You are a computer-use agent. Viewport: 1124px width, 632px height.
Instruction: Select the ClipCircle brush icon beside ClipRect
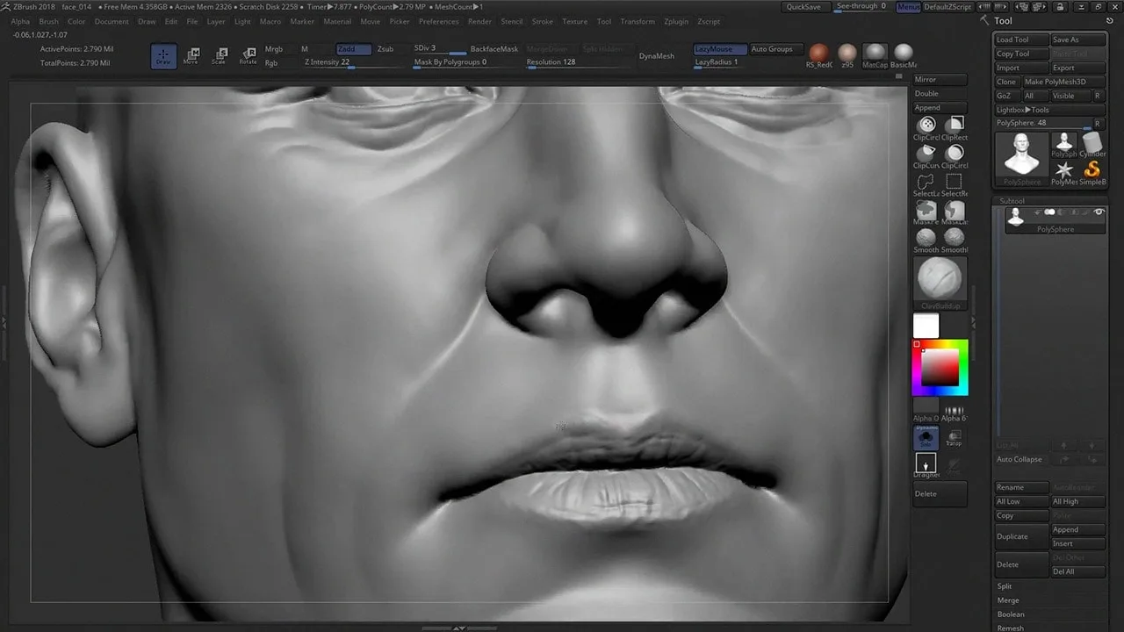click(926, 128)
